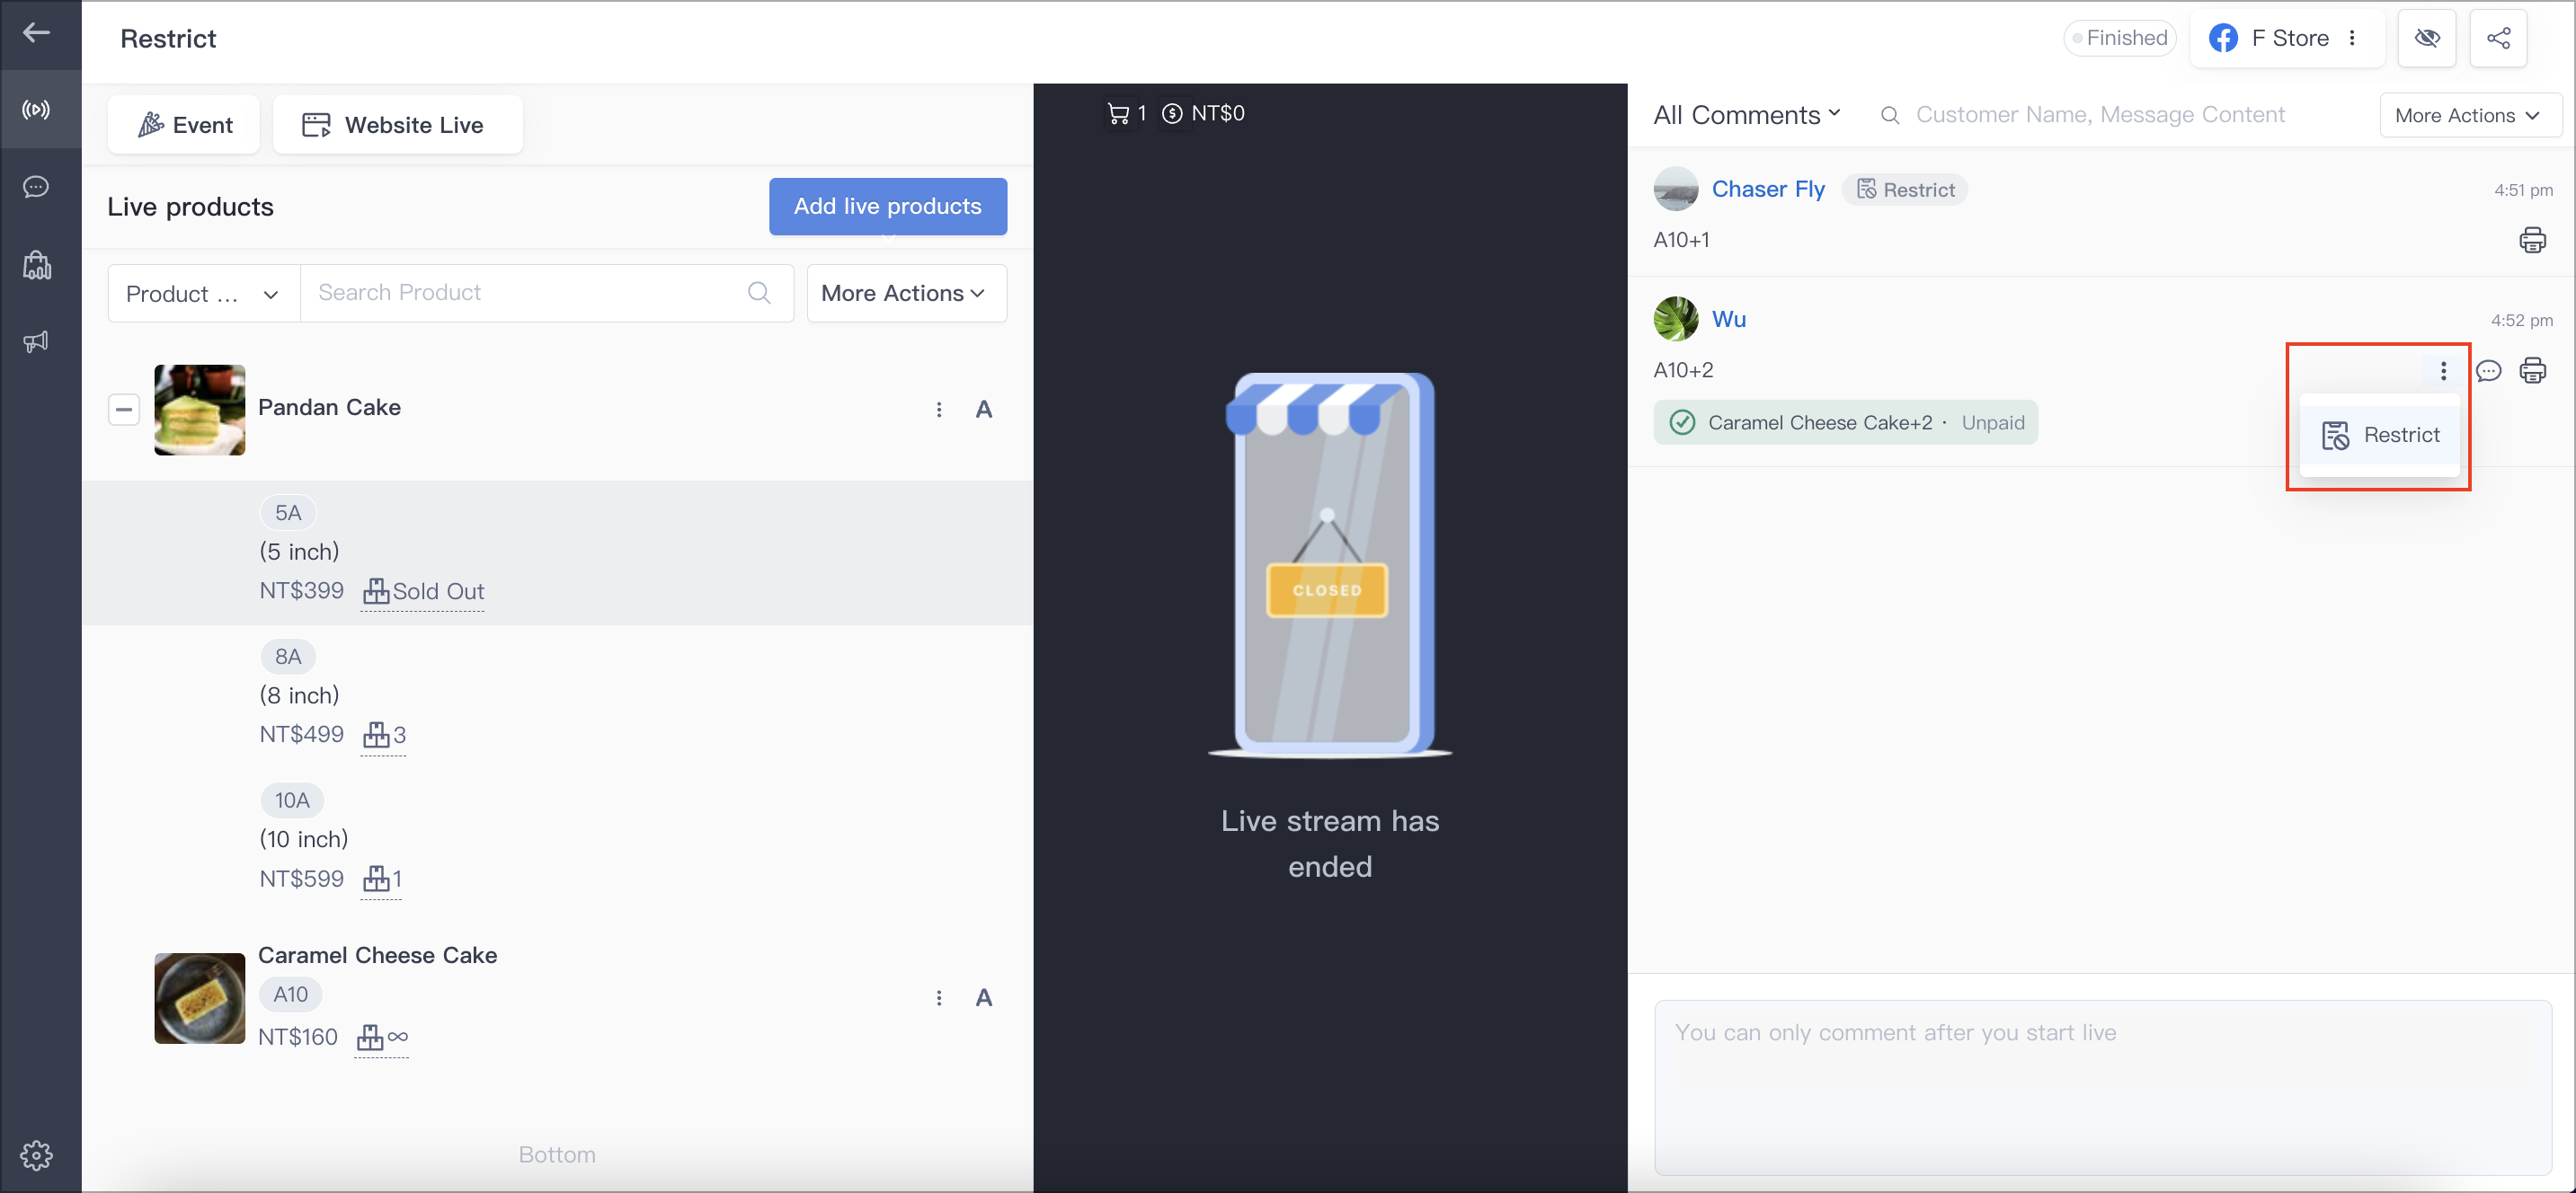Screen dimensions: 2576x1193
Task: Toggle the hide-stream eye icon
Action: 2426,38
